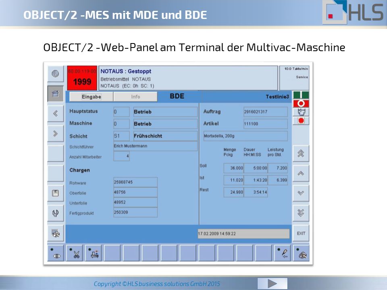
Task: Jump to top with double up arrow
Action: point(301,153)
